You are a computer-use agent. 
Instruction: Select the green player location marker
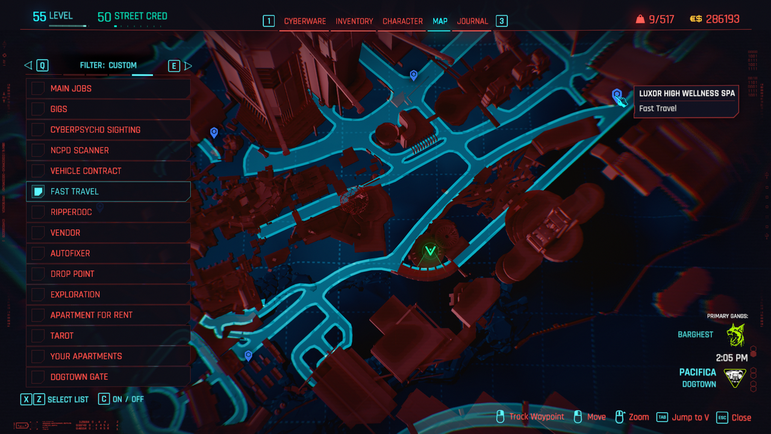[x=430, y=251]
